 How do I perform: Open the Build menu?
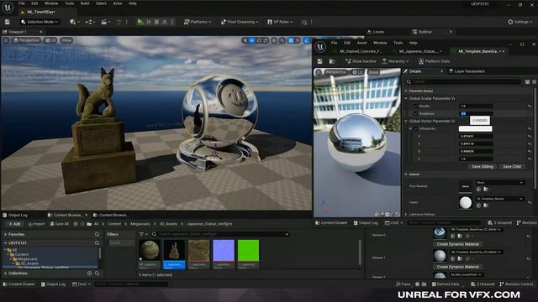coord(85,3)
